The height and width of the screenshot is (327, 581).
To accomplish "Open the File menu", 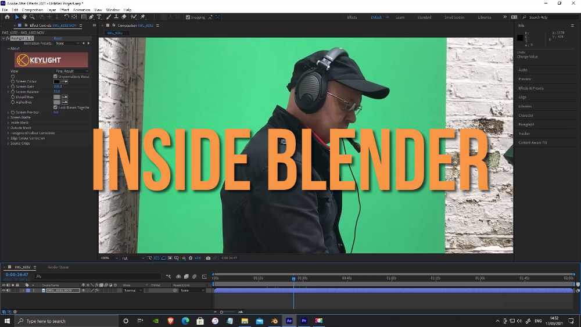I will (x=5, y=10).
